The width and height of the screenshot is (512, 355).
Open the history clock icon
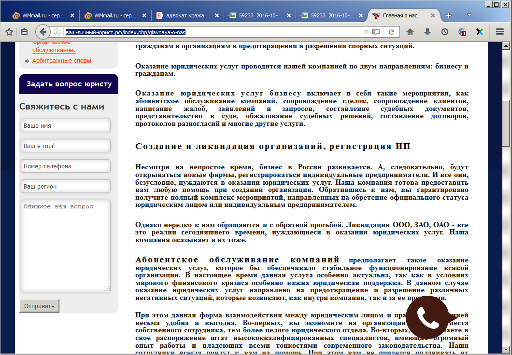point(445,32)
